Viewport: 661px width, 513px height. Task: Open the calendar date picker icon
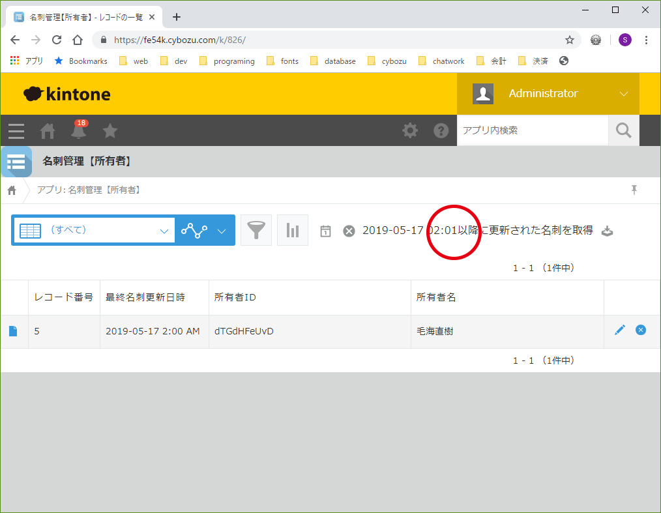(325, 231)
